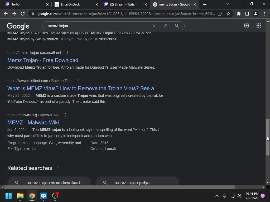
Task: Open taskbar microphone tray icon
Action: tap(224, 196)
